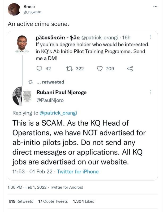Open the @_ngwata handle link
Image resolution: width=164 pixels, height=212 pixels.
pyautogui.click(x=32, y=12)
